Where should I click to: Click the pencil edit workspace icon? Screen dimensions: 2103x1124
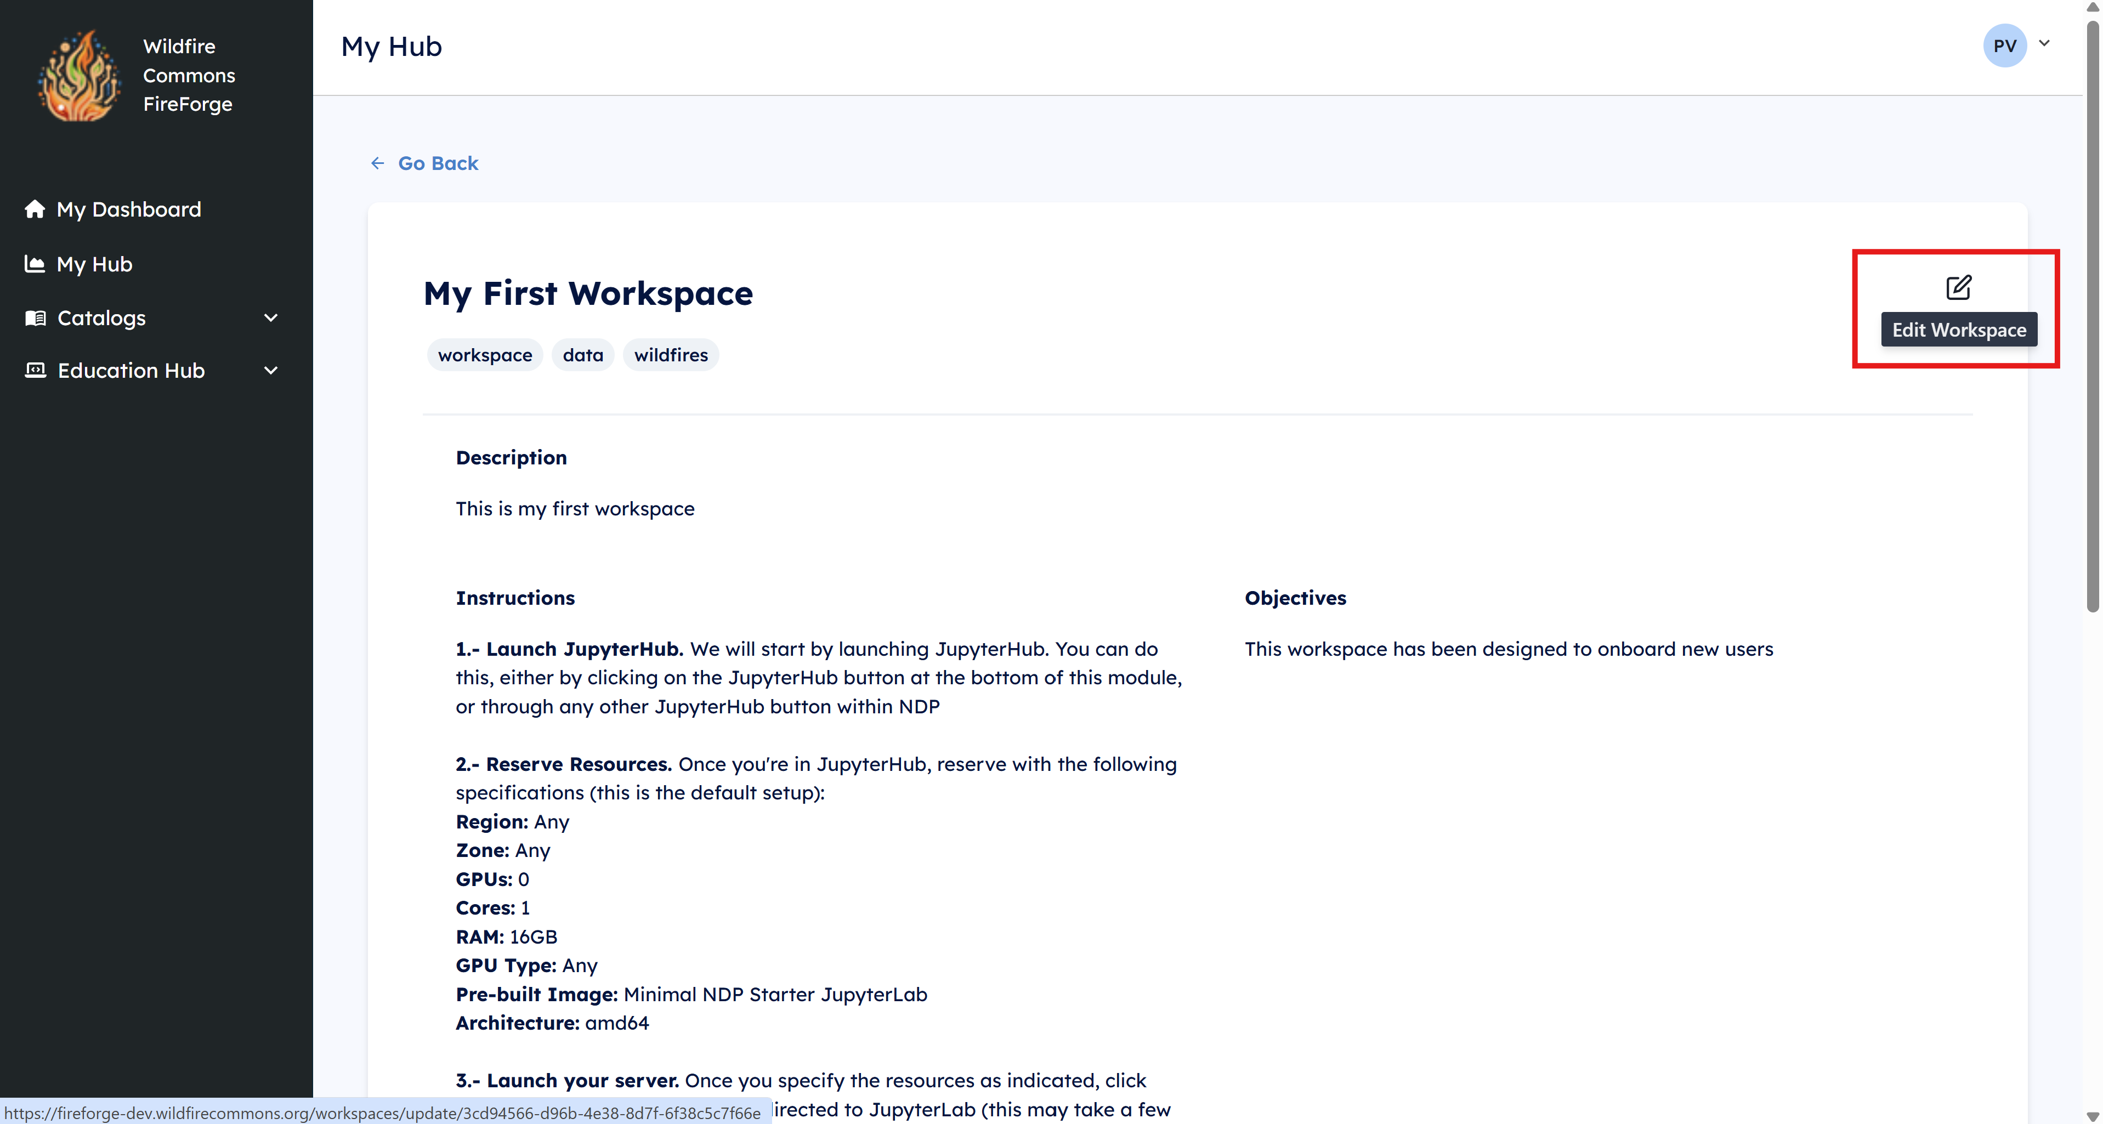pos(1958,287)
